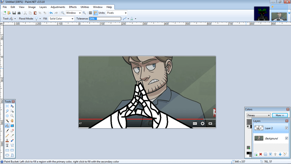Image resolution: width=291 pixels, height=164 pixels.
Task: Select the Rectangle Select tool
Action: pos(7,106)
